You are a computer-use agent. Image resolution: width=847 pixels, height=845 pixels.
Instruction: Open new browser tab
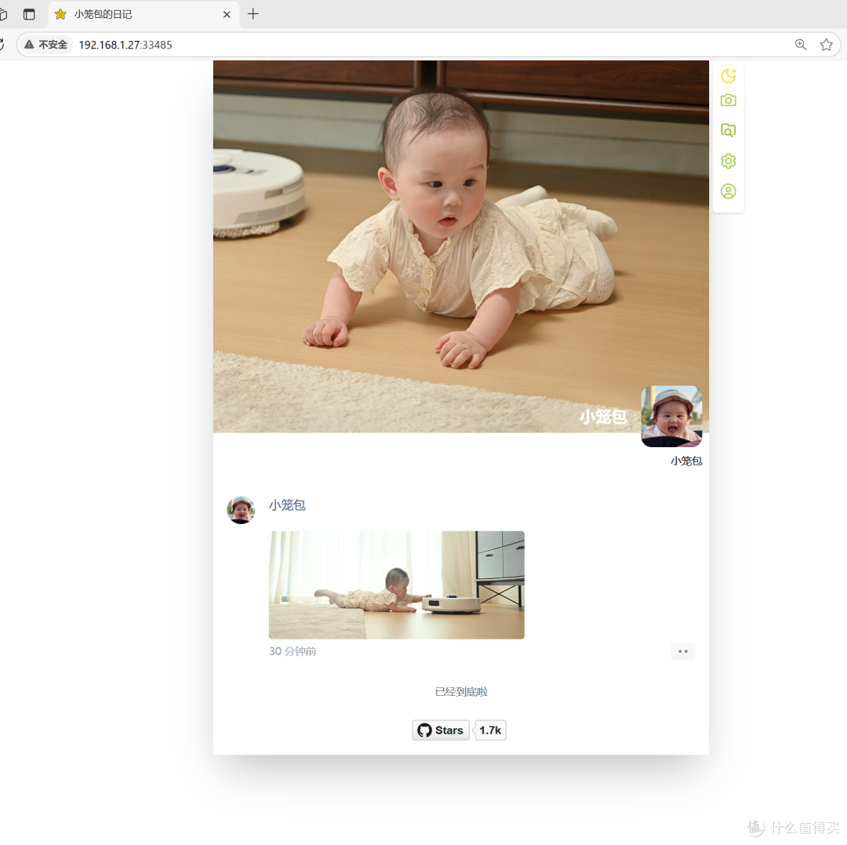click(253, 14)
